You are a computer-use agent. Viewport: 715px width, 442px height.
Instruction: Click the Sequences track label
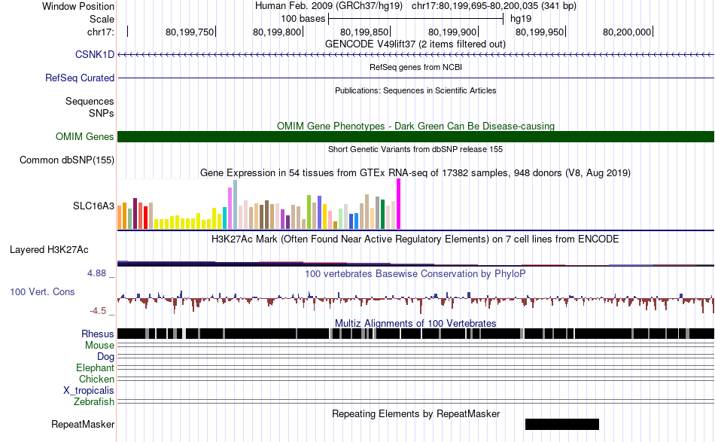point(90,101)
